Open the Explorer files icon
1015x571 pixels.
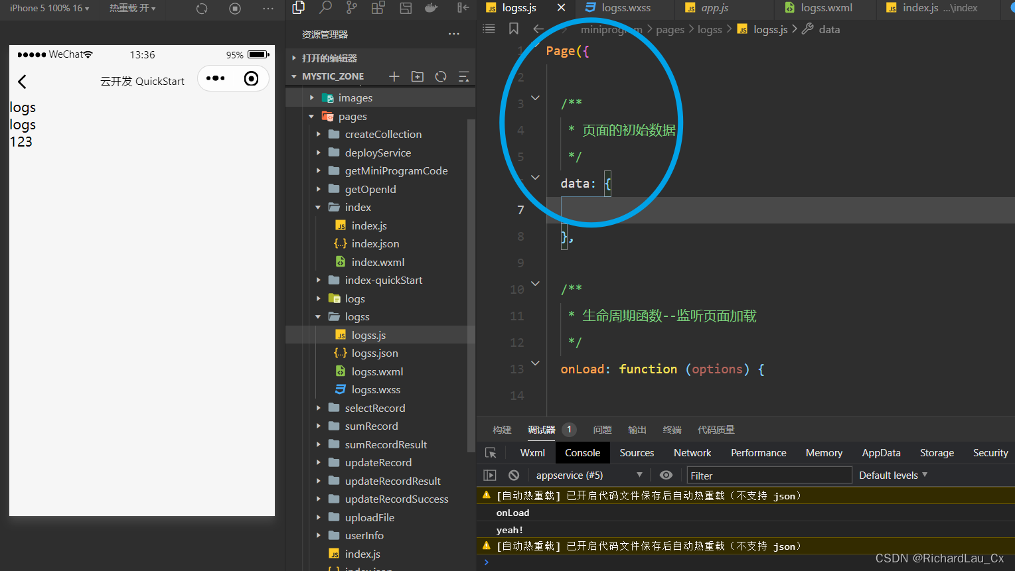299,8
